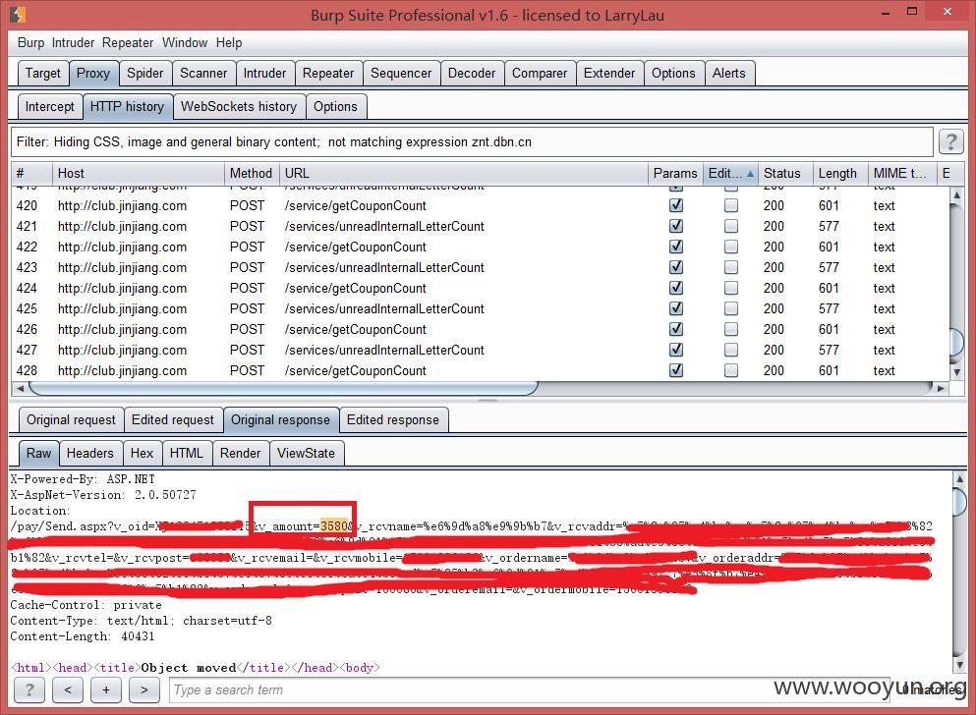Switch to HTML view tab
The image size is (976, 715).
[x=187, y=453]
